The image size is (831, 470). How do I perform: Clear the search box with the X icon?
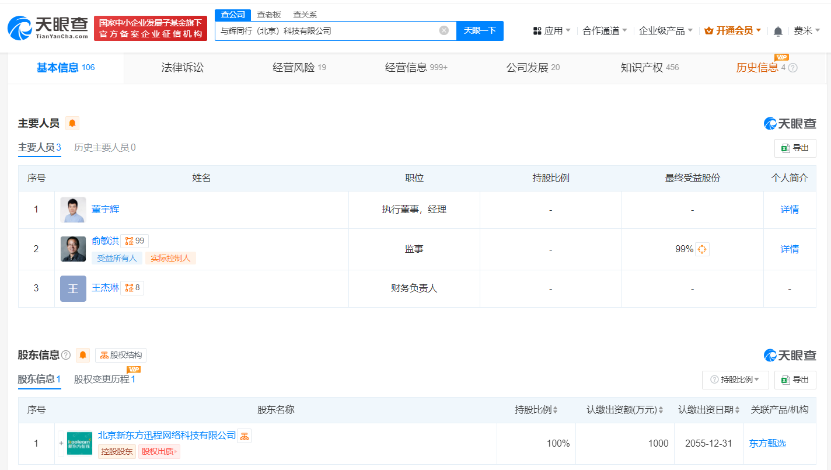pos(444,30)
